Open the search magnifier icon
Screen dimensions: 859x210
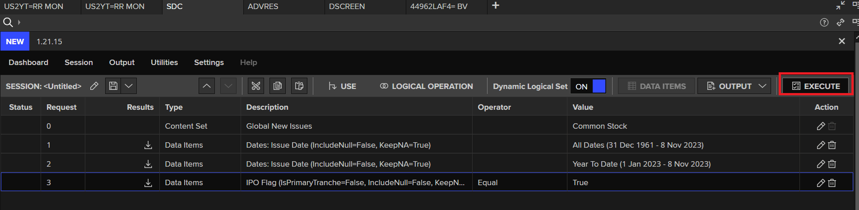coord(8,22)
